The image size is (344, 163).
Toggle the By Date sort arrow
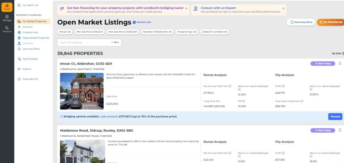tap(343, 53)
